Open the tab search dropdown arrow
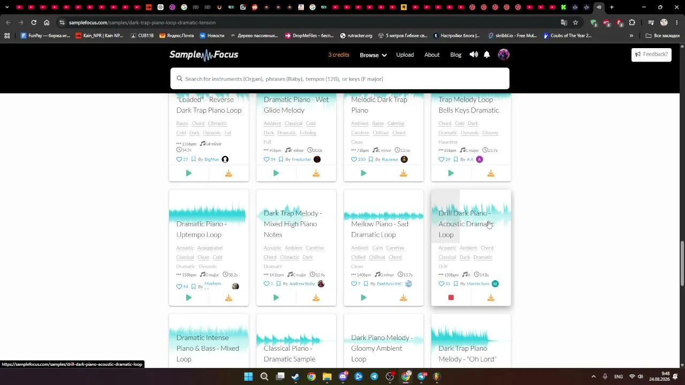 (7, 7)
